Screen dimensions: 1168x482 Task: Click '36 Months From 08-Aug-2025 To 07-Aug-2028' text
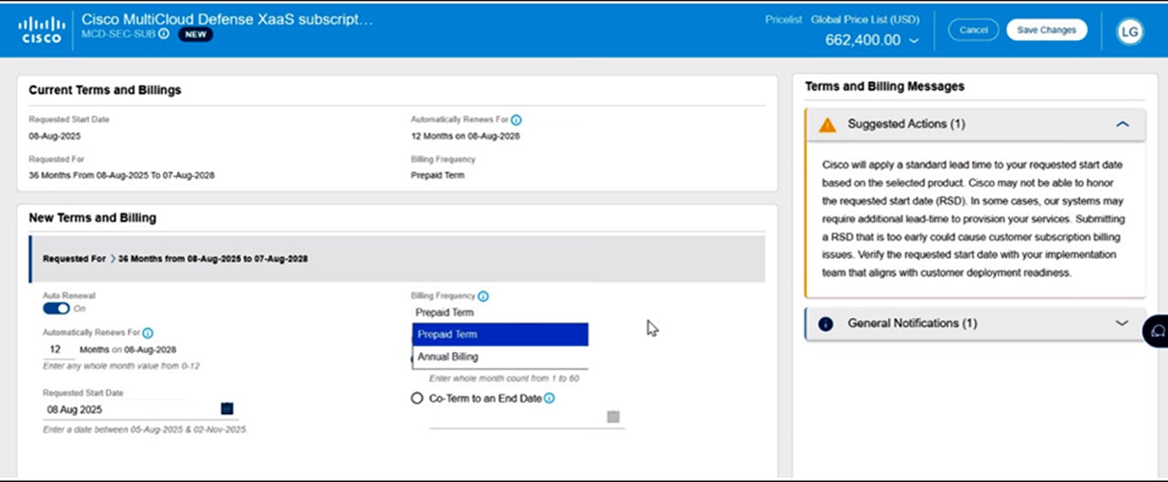coord(121,175)
